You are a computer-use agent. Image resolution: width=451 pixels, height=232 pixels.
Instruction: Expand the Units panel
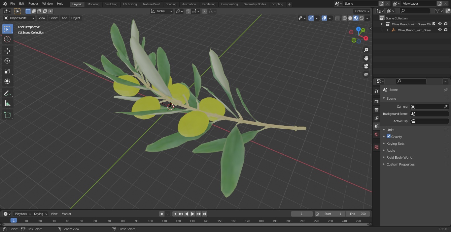coord(390,130)
